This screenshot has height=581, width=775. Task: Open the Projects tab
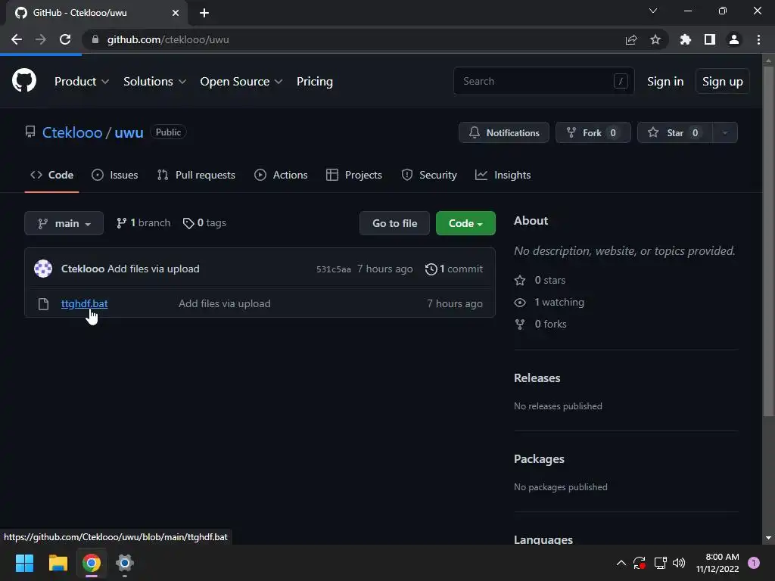354,175
